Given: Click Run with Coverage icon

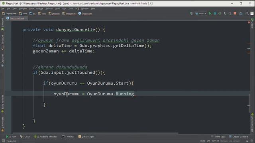Looking at the screenshot, I should pyautogui.click(x=220, y=14).
